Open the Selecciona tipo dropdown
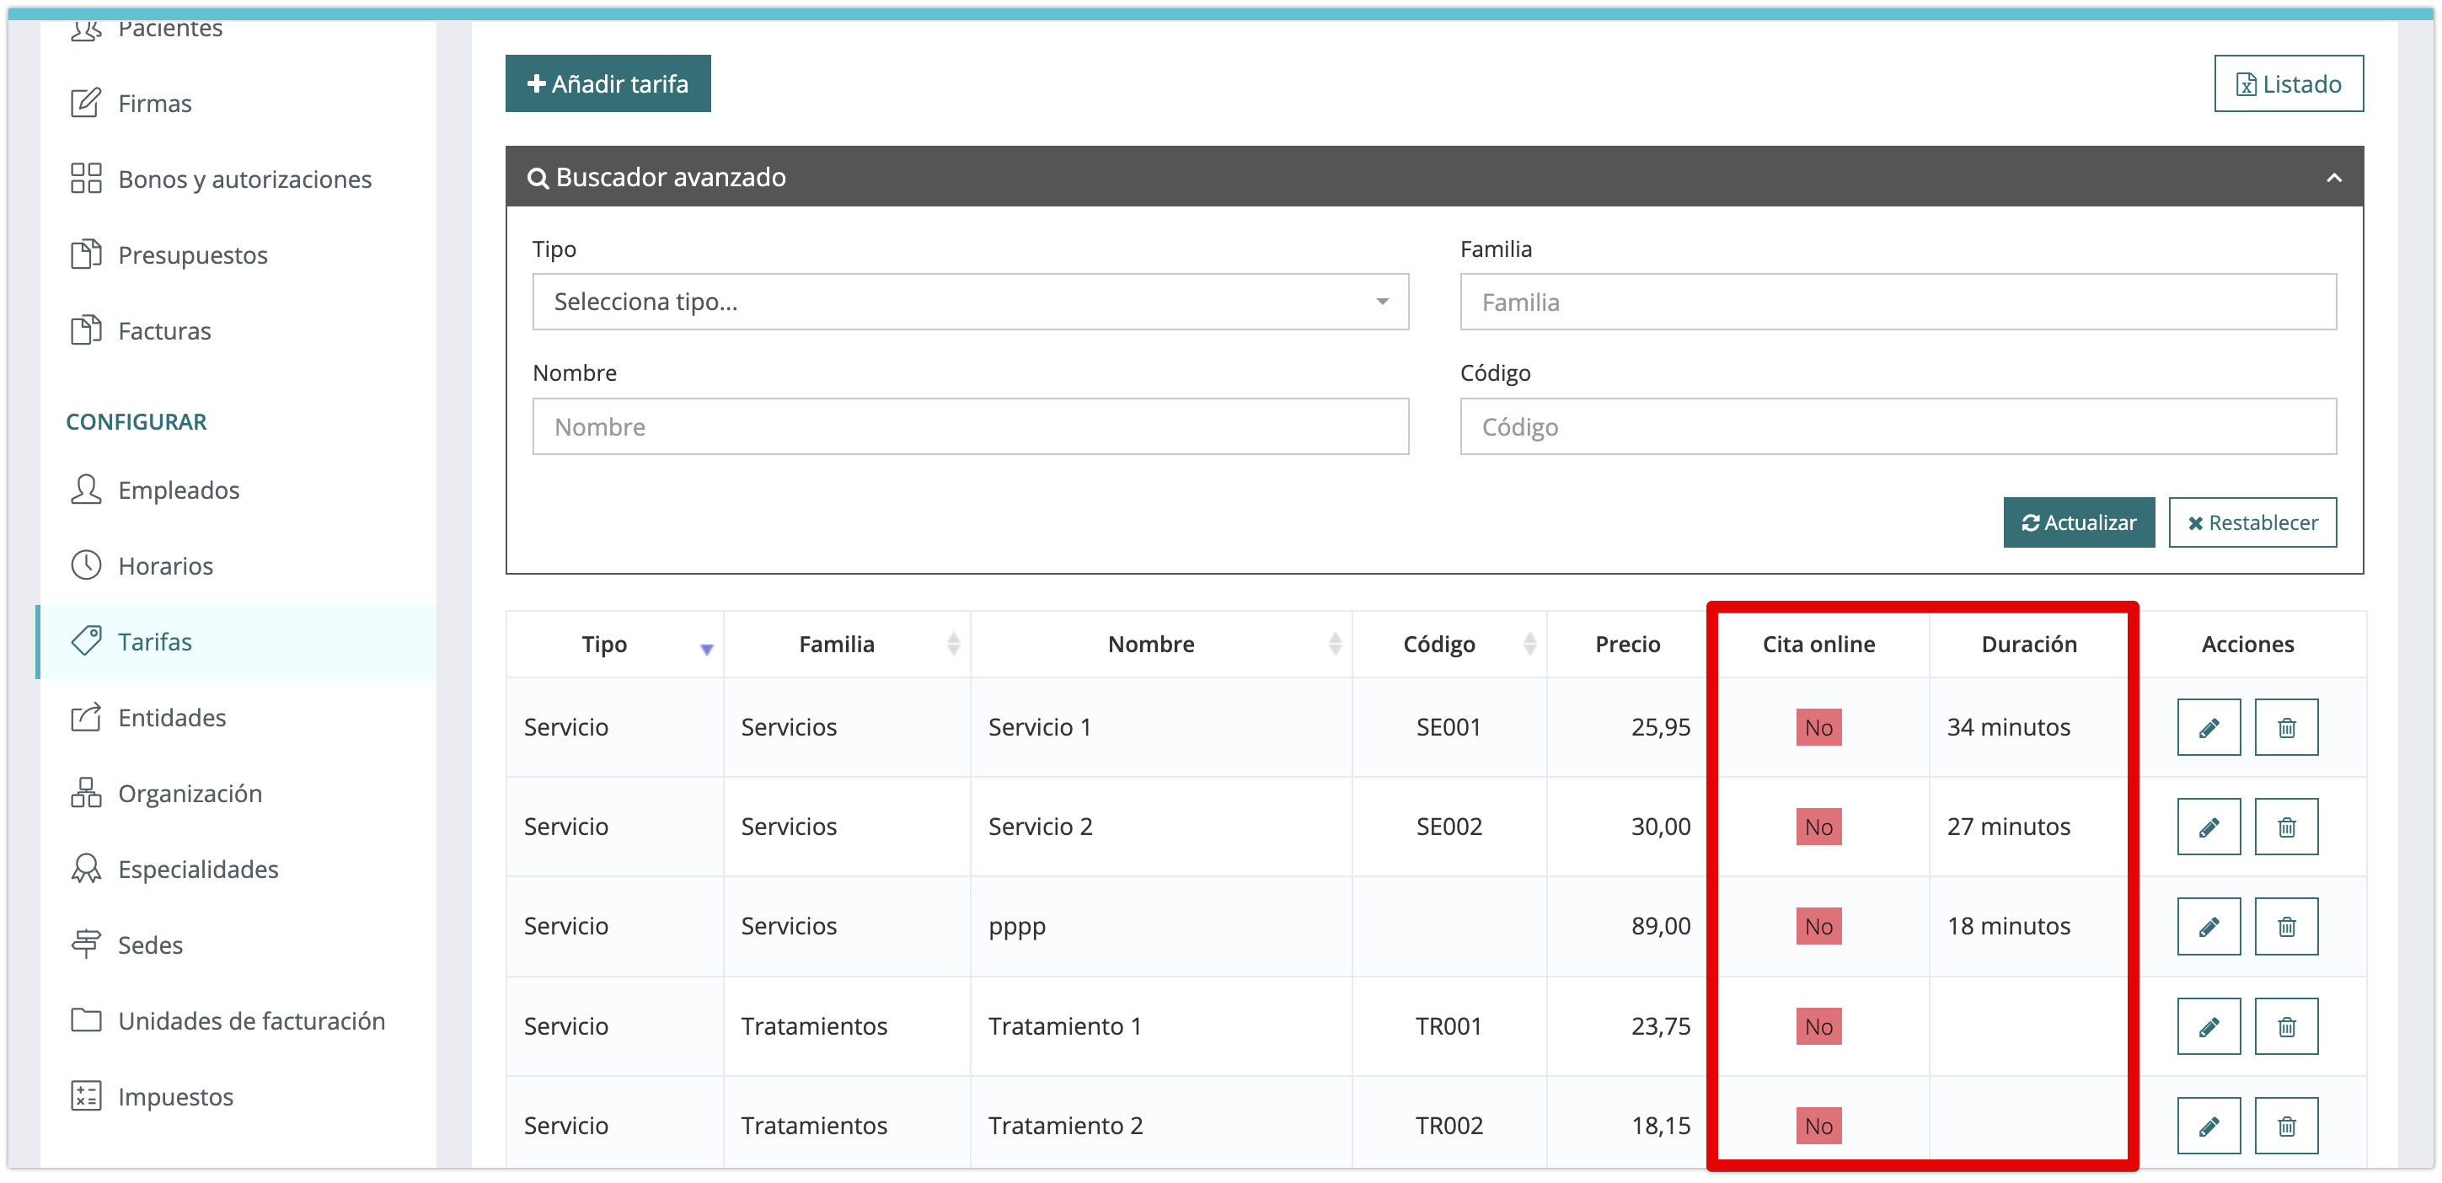Image resolution: width=2442 pixels, height=1183 pixels. (970, 302)
